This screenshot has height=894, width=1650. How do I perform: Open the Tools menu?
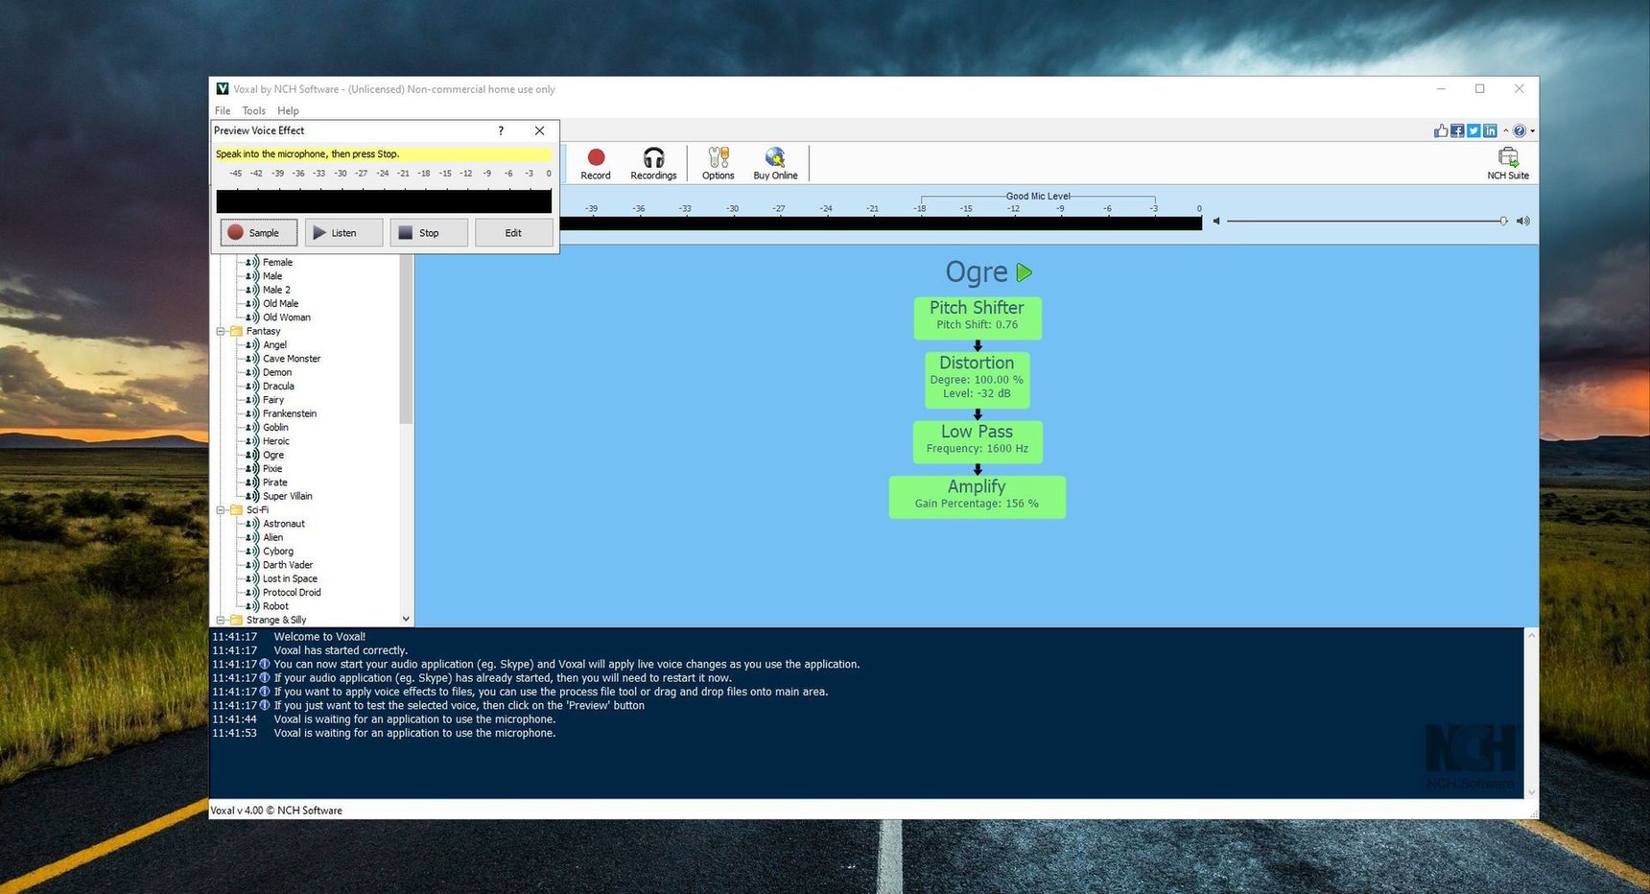coord(253,110)
